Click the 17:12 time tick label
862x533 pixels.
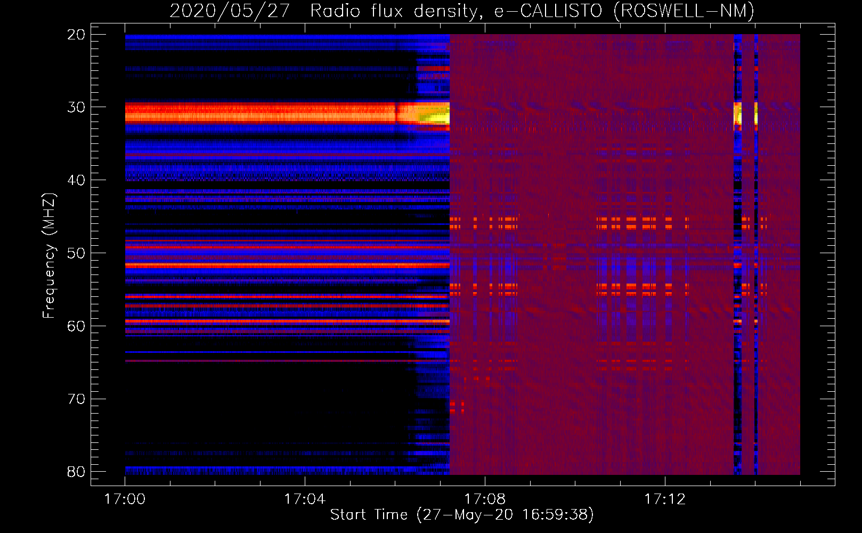pos(665,499)
